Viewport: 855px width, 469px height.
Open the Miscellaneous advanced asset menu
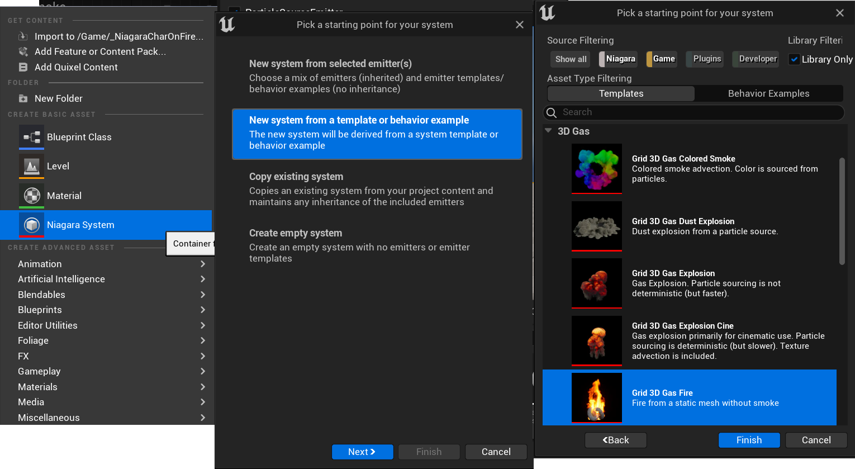(106, 418)
